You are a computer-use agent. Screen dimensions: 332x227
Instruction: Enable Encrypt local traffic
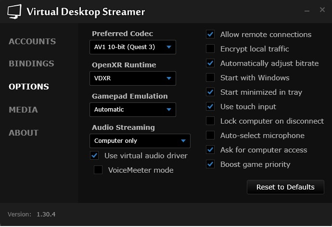[x=210, y=49]
